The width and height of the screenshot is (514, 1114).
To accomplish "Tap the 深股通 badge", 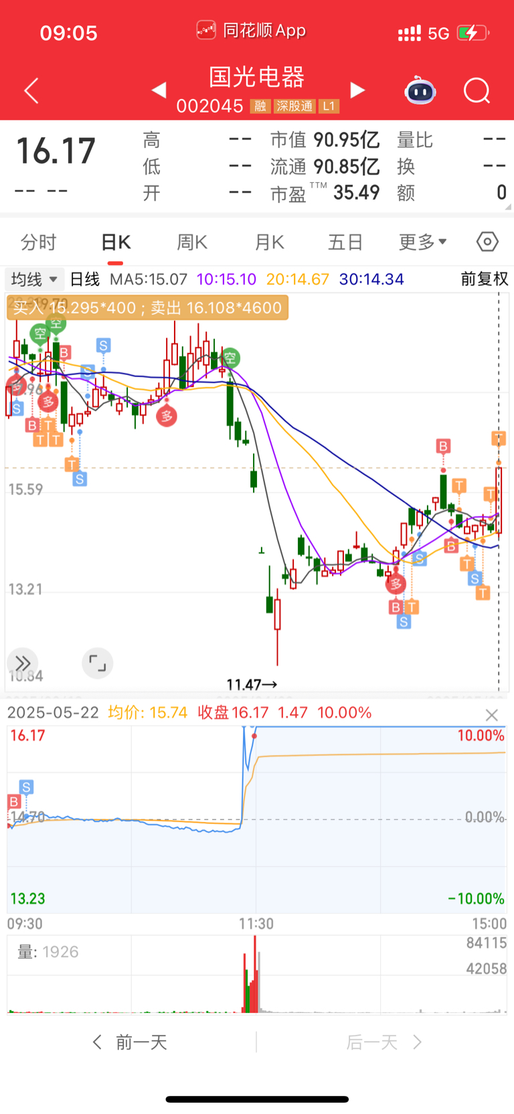I will (295, 107).
